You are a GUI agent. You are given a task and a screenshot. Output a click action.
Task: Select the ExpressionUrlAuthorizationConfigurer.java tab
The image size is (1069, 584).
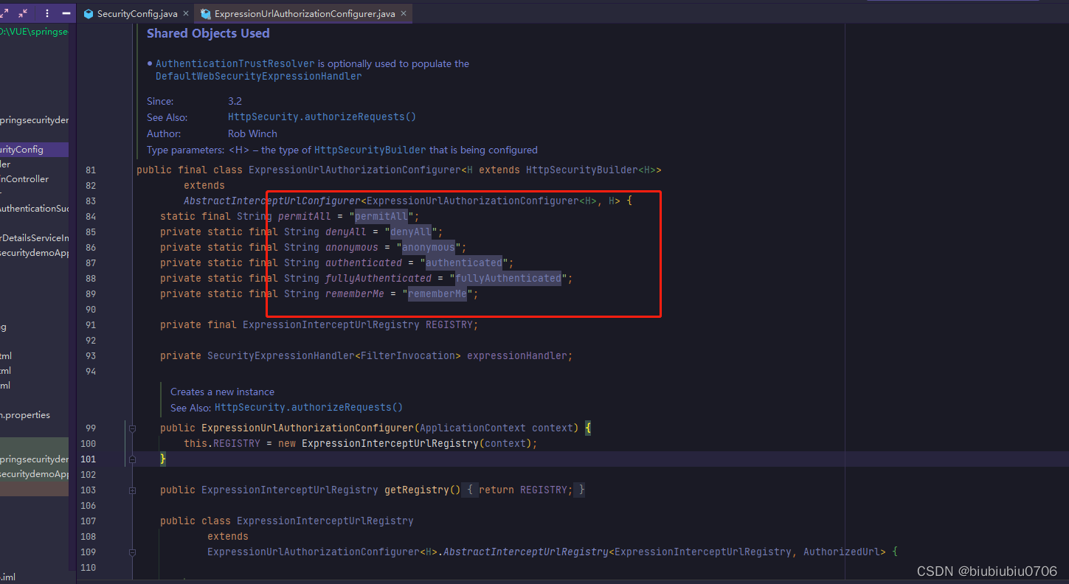(305, 13)
